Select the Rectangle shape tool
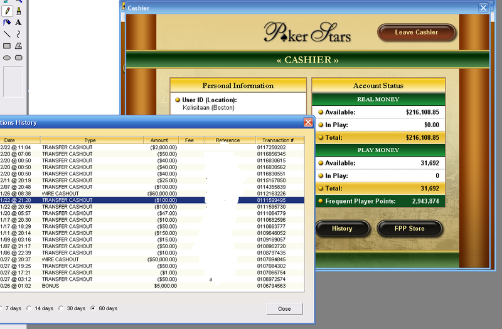Viewport: 502px width, 329px height. [x=7, y=46]
